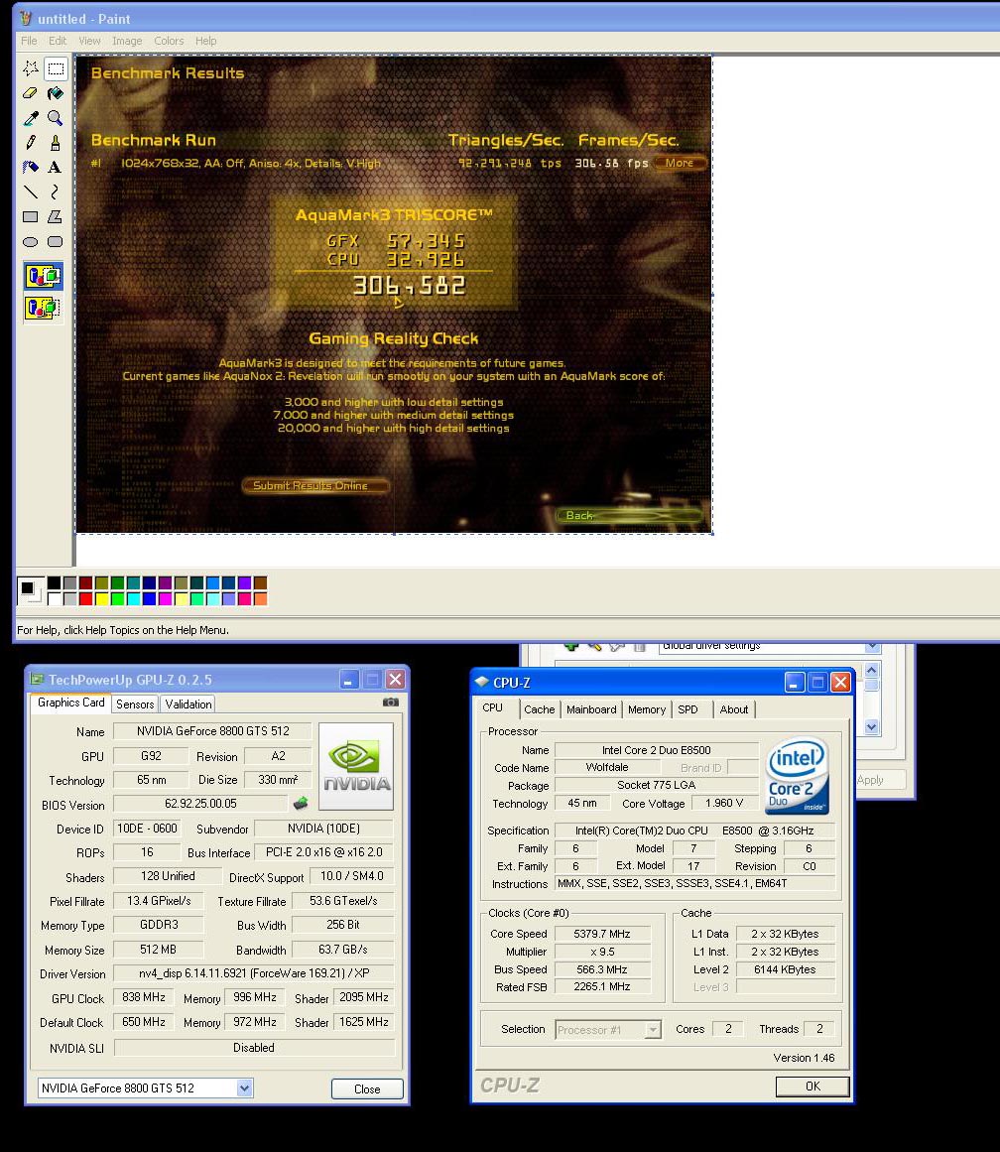Select the Magnifier tool in Paint
Screen dimensions: 1000x1152
(56, 118)
